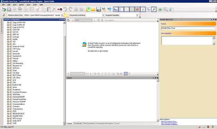Click the rightmost blue window toolbar icon
Viewport: 217px width, 129px height.
171,9
